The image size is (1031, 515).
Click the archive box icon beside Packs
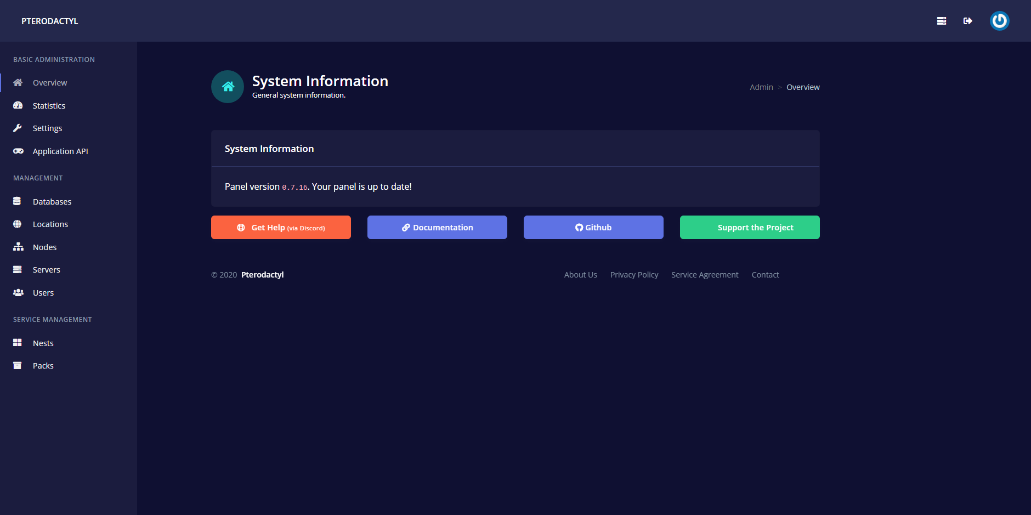pos(18,366)
